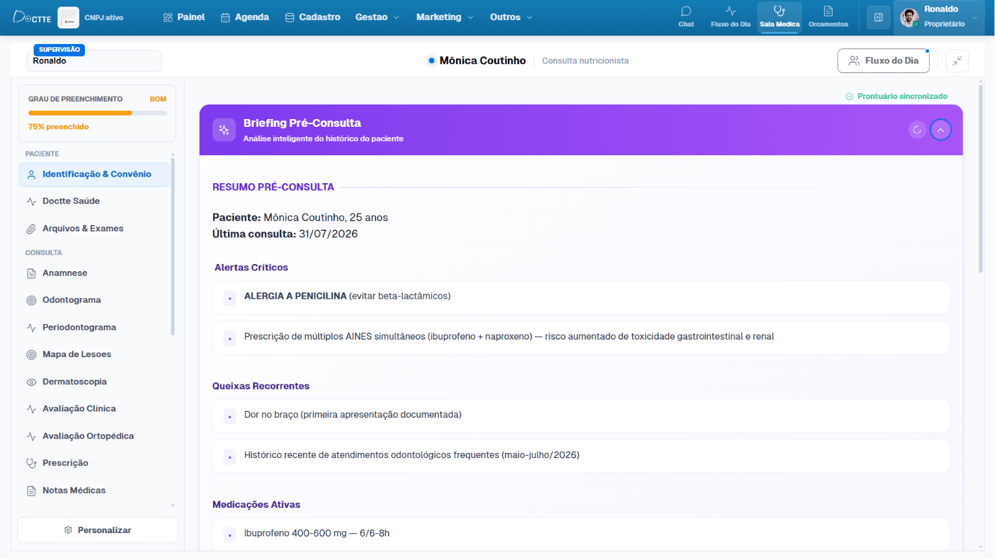
Task: Open Doctte Saúde section
Action: [95, 201]
